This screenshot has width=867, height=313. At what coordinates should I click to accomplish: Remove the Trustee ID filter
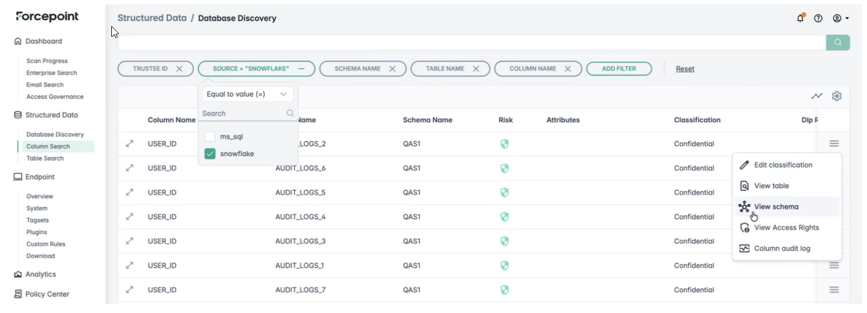click(x=179, y=69)
